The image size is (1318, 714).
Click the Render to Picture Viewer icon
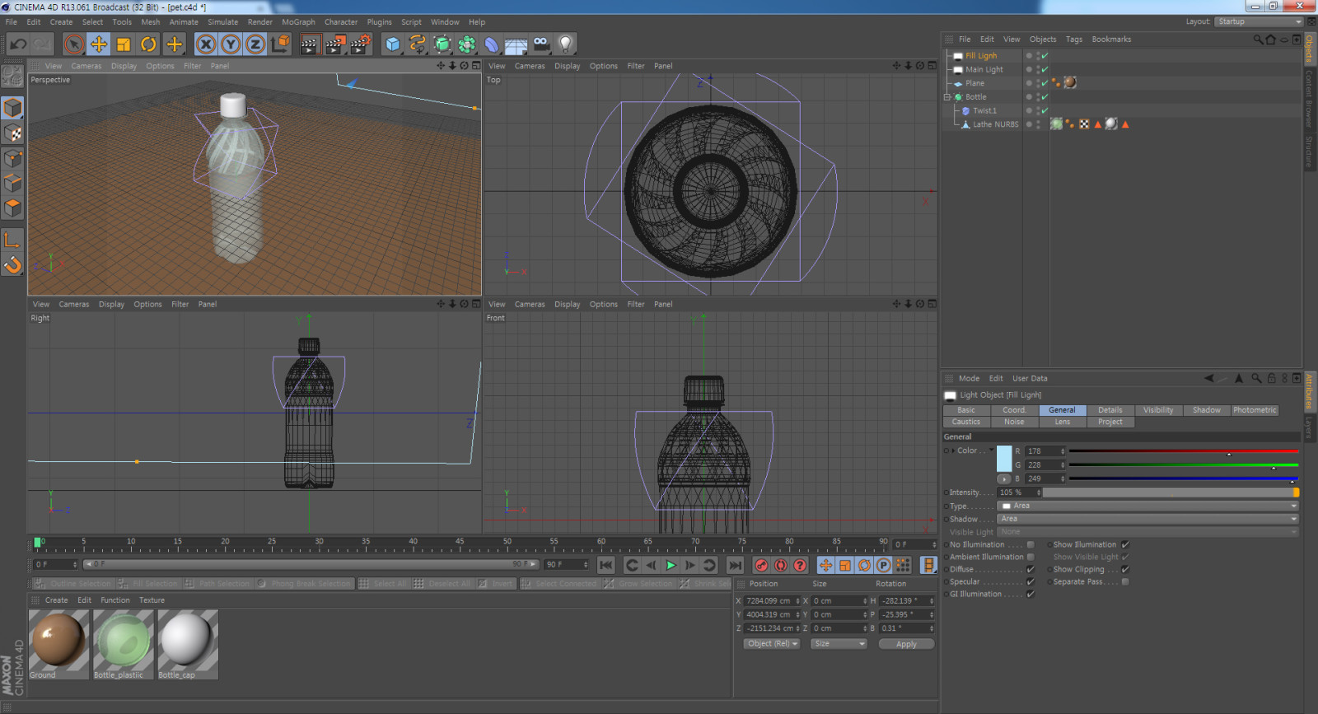tap(334, 44)
